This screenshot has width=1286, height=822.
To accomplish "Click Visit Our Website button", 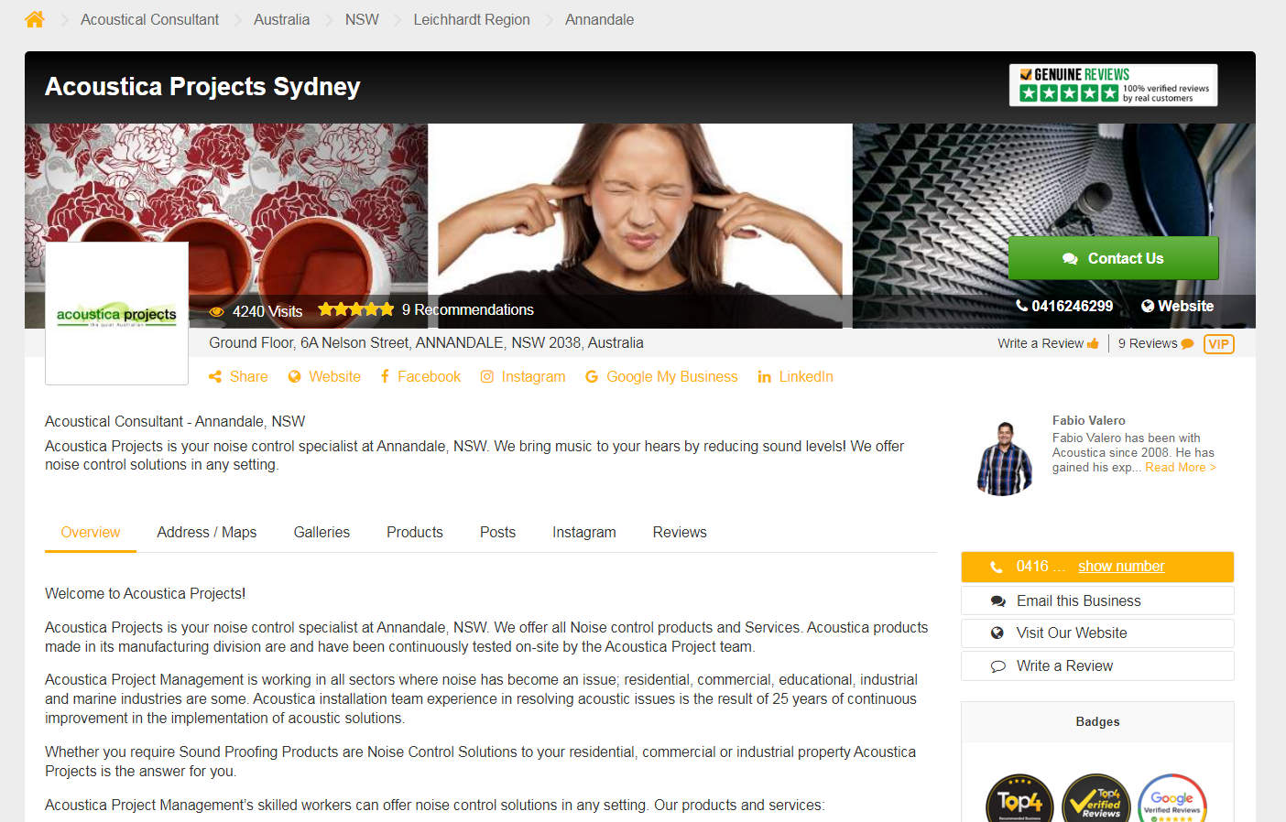I will [x=1097, y=633].
